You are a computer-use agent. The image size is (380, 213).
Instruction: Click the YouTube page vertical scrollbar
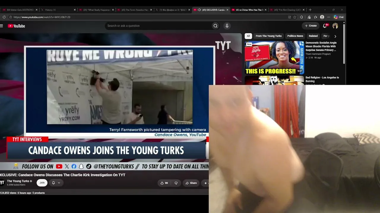(344, 44)
